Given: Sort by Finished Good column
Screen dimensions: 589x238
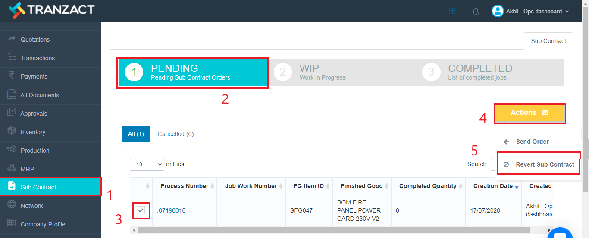Looking at the screenshot, I should [362, 186].
